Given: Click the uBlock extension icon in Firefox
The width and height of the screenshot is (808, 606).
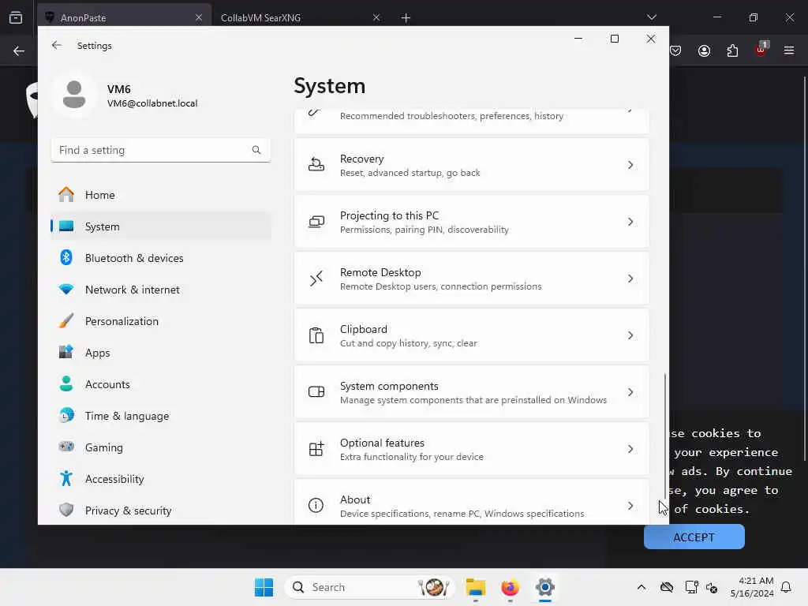Looking at the screenshot, I should pos(761,50).
